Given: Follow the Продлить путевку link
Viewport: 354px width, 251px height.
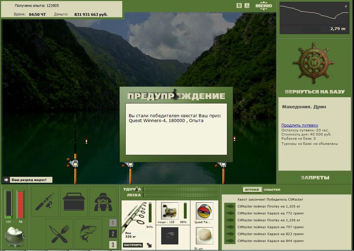Looking at the screenshot, I should [300, 125].
